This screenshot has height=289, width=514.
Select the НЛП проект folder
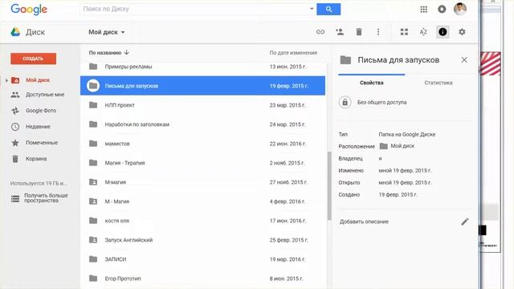pyautogui.click(x=202, y=105)
